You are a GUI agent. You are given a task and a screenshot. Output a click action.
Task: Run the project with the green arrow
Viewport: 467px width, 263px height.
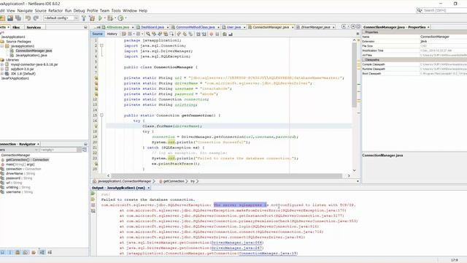(101, 18)
